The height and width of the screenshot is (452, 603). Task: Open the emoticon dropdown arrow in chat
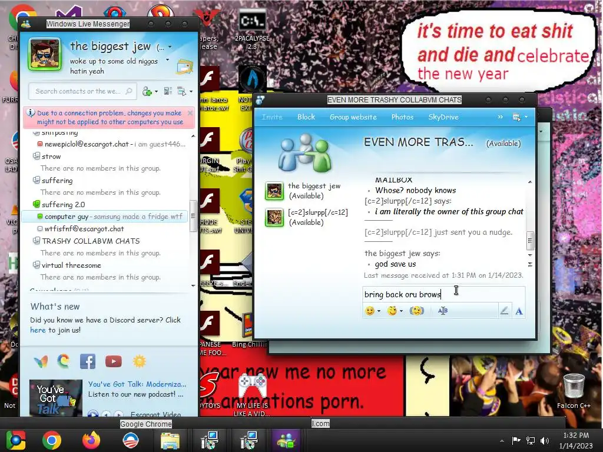point(379,311)
